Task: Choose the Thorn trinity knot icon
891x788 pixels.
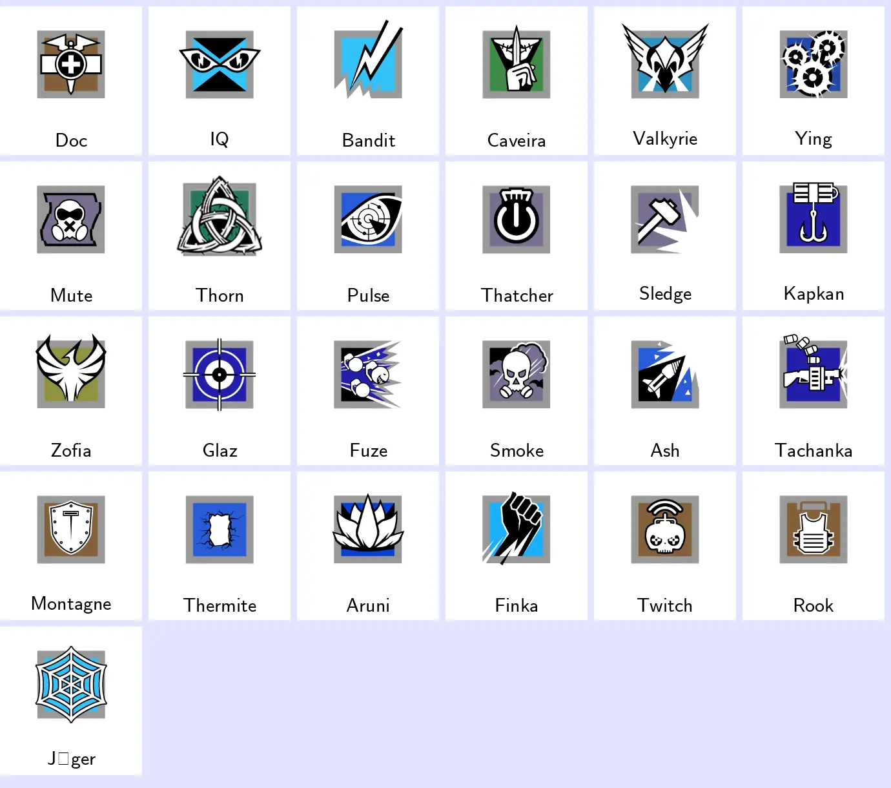Action: [220, 216]
